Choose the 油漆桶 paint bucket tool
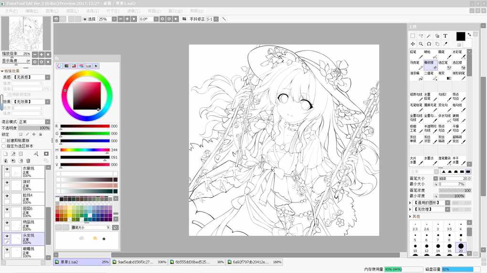The height and width of the screenshot is (273, 487). tap(416, 76)
